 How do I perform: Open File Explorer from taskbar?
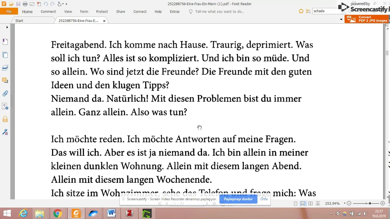pos(40,214)
